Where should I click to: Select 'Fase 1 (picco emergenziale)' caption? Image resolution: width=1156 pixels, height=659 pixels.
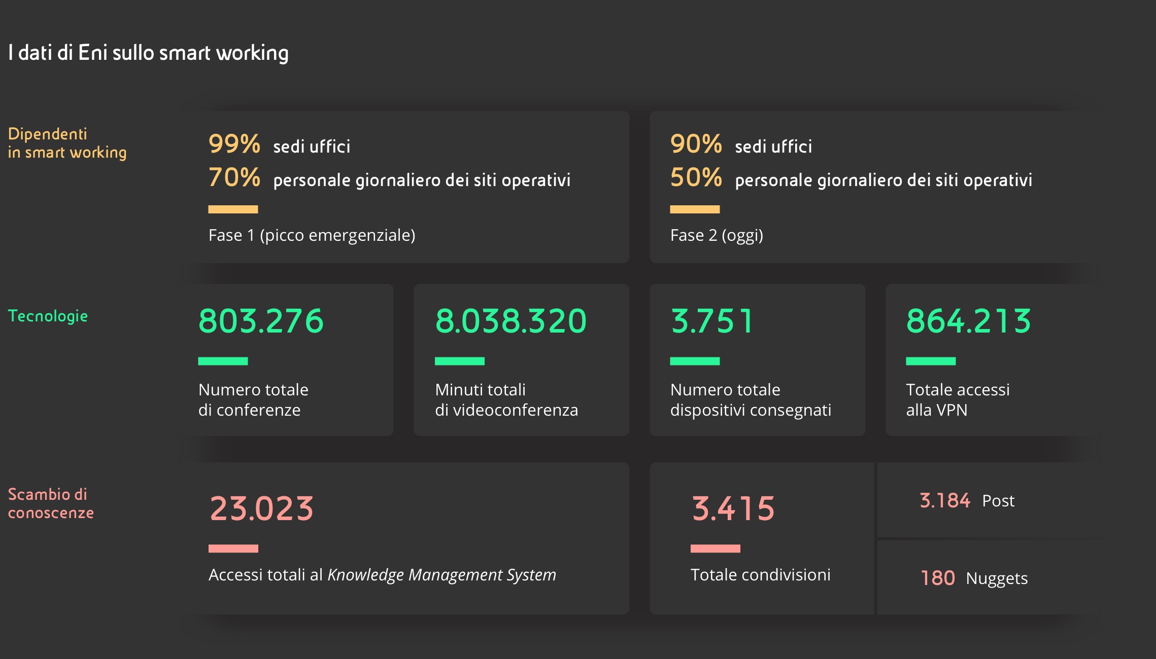312,235
